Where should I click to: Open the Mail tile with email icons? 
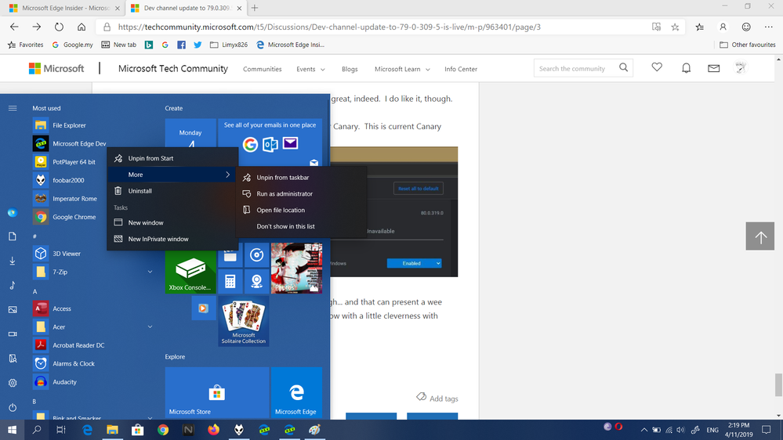click(x=270, y=142)
